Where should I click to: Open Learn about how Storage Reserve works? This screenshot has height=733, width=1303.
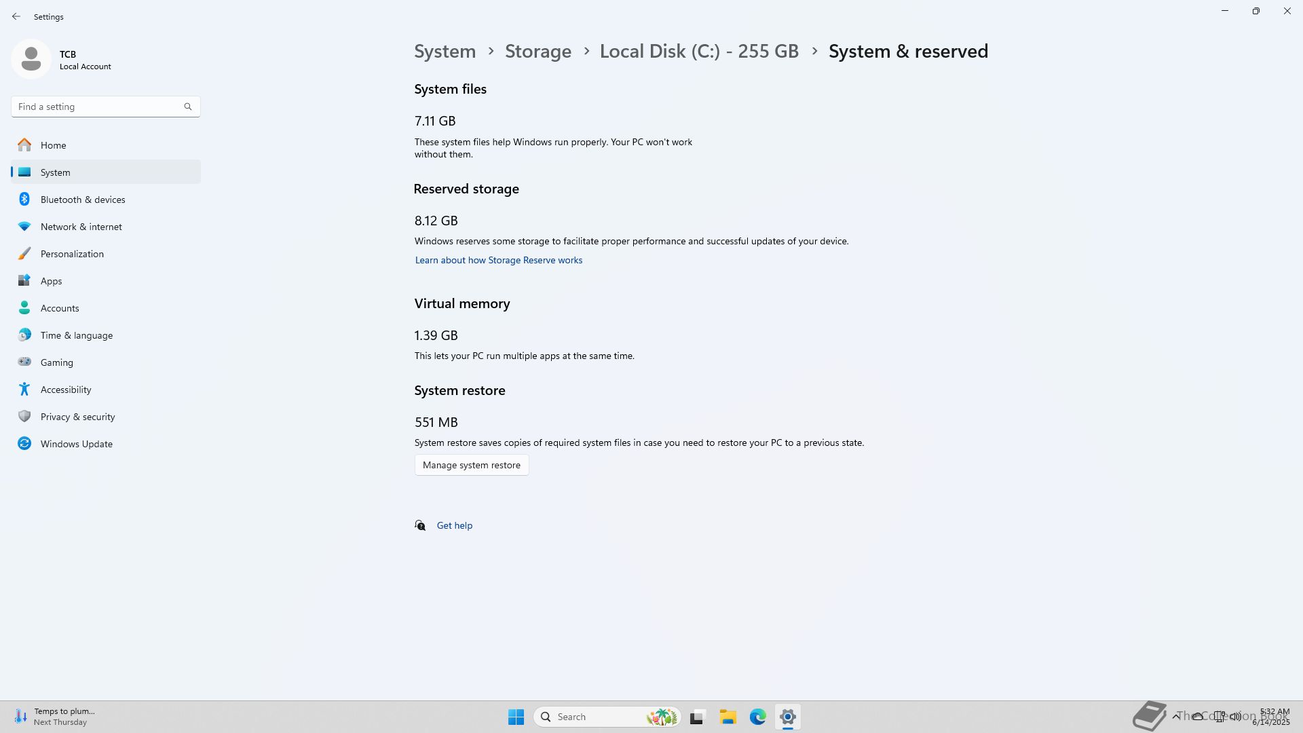498,260
